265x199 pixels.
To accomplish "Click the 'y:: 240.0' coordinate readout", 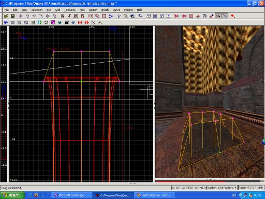I will (187, 188).
